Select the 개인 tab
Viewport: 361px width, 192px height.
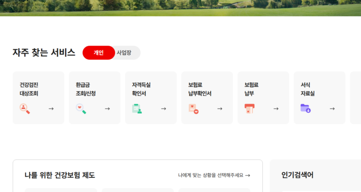click(x=99, y=53)
